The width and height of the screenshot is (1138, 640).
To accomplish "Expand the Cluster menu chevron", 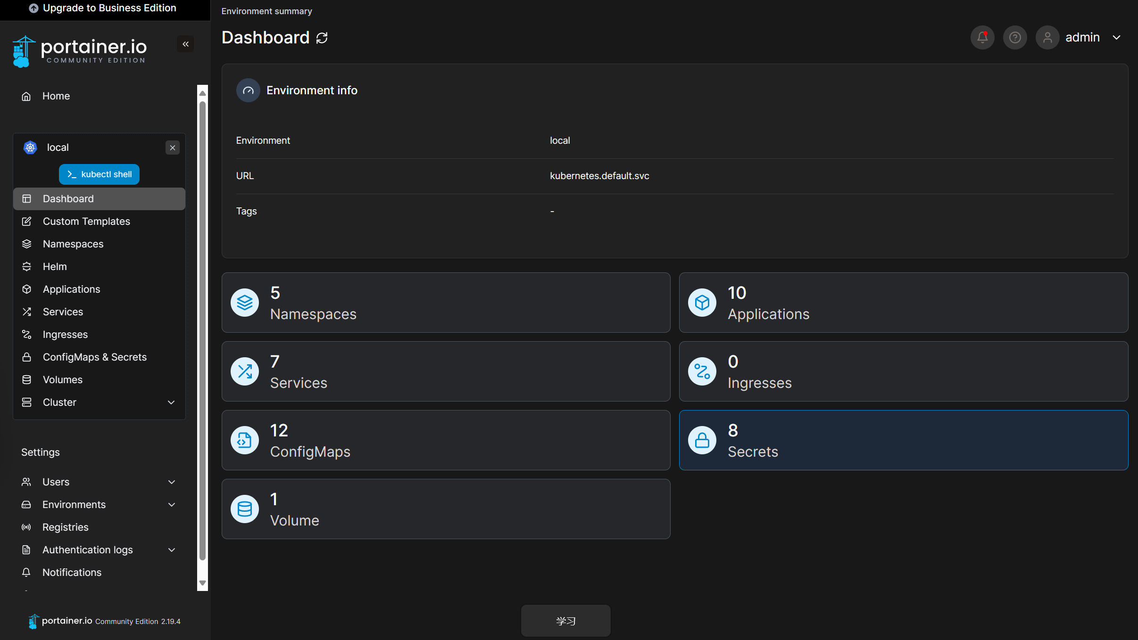I will tap(171, 402).
